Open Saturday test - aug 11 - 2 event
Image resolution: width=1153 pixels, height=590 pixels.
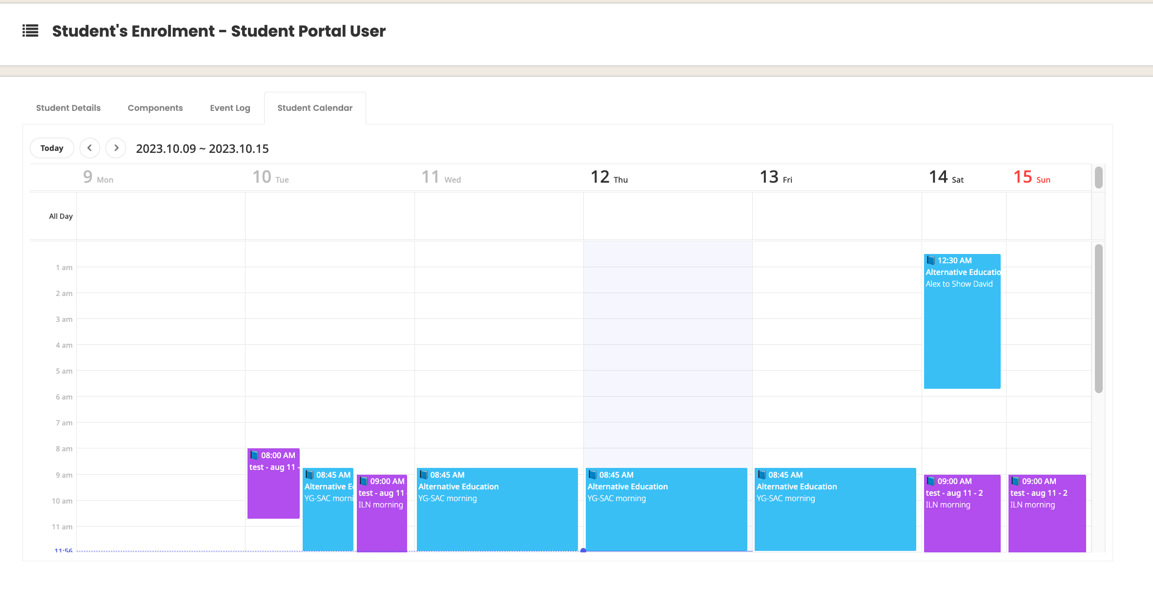(962, 513)
